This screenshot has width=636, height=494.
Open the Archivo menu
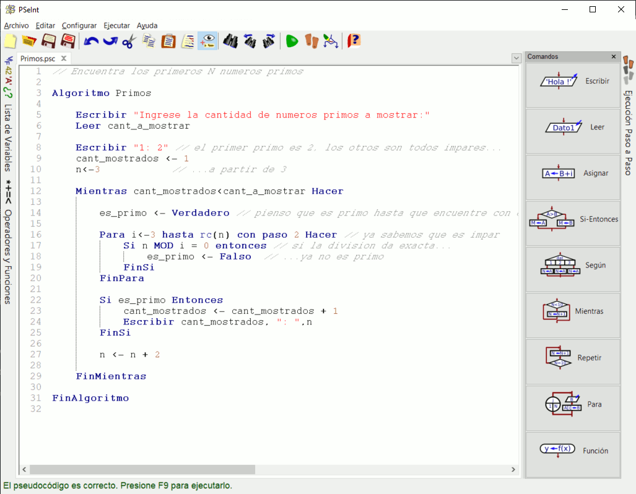16,25
